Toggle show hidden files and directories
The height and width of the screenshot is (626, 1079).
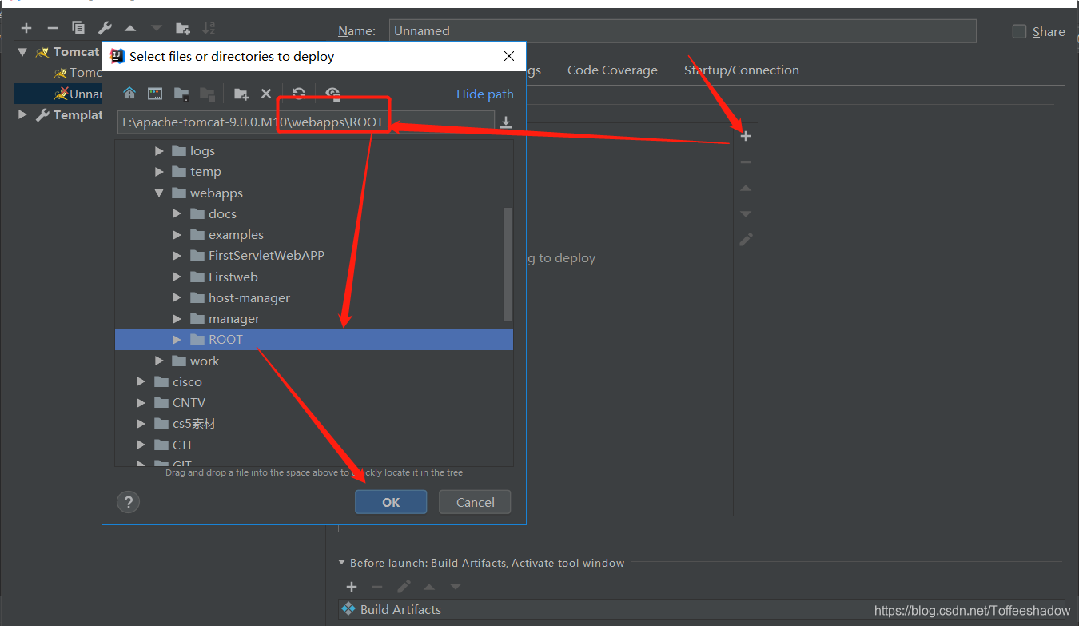(333, 94)
